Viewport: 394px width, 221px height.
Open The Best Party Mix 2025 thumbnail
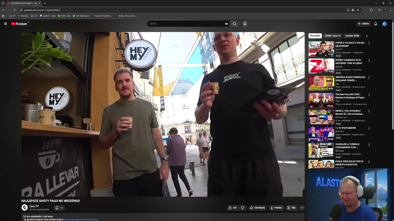click(321, 100)
